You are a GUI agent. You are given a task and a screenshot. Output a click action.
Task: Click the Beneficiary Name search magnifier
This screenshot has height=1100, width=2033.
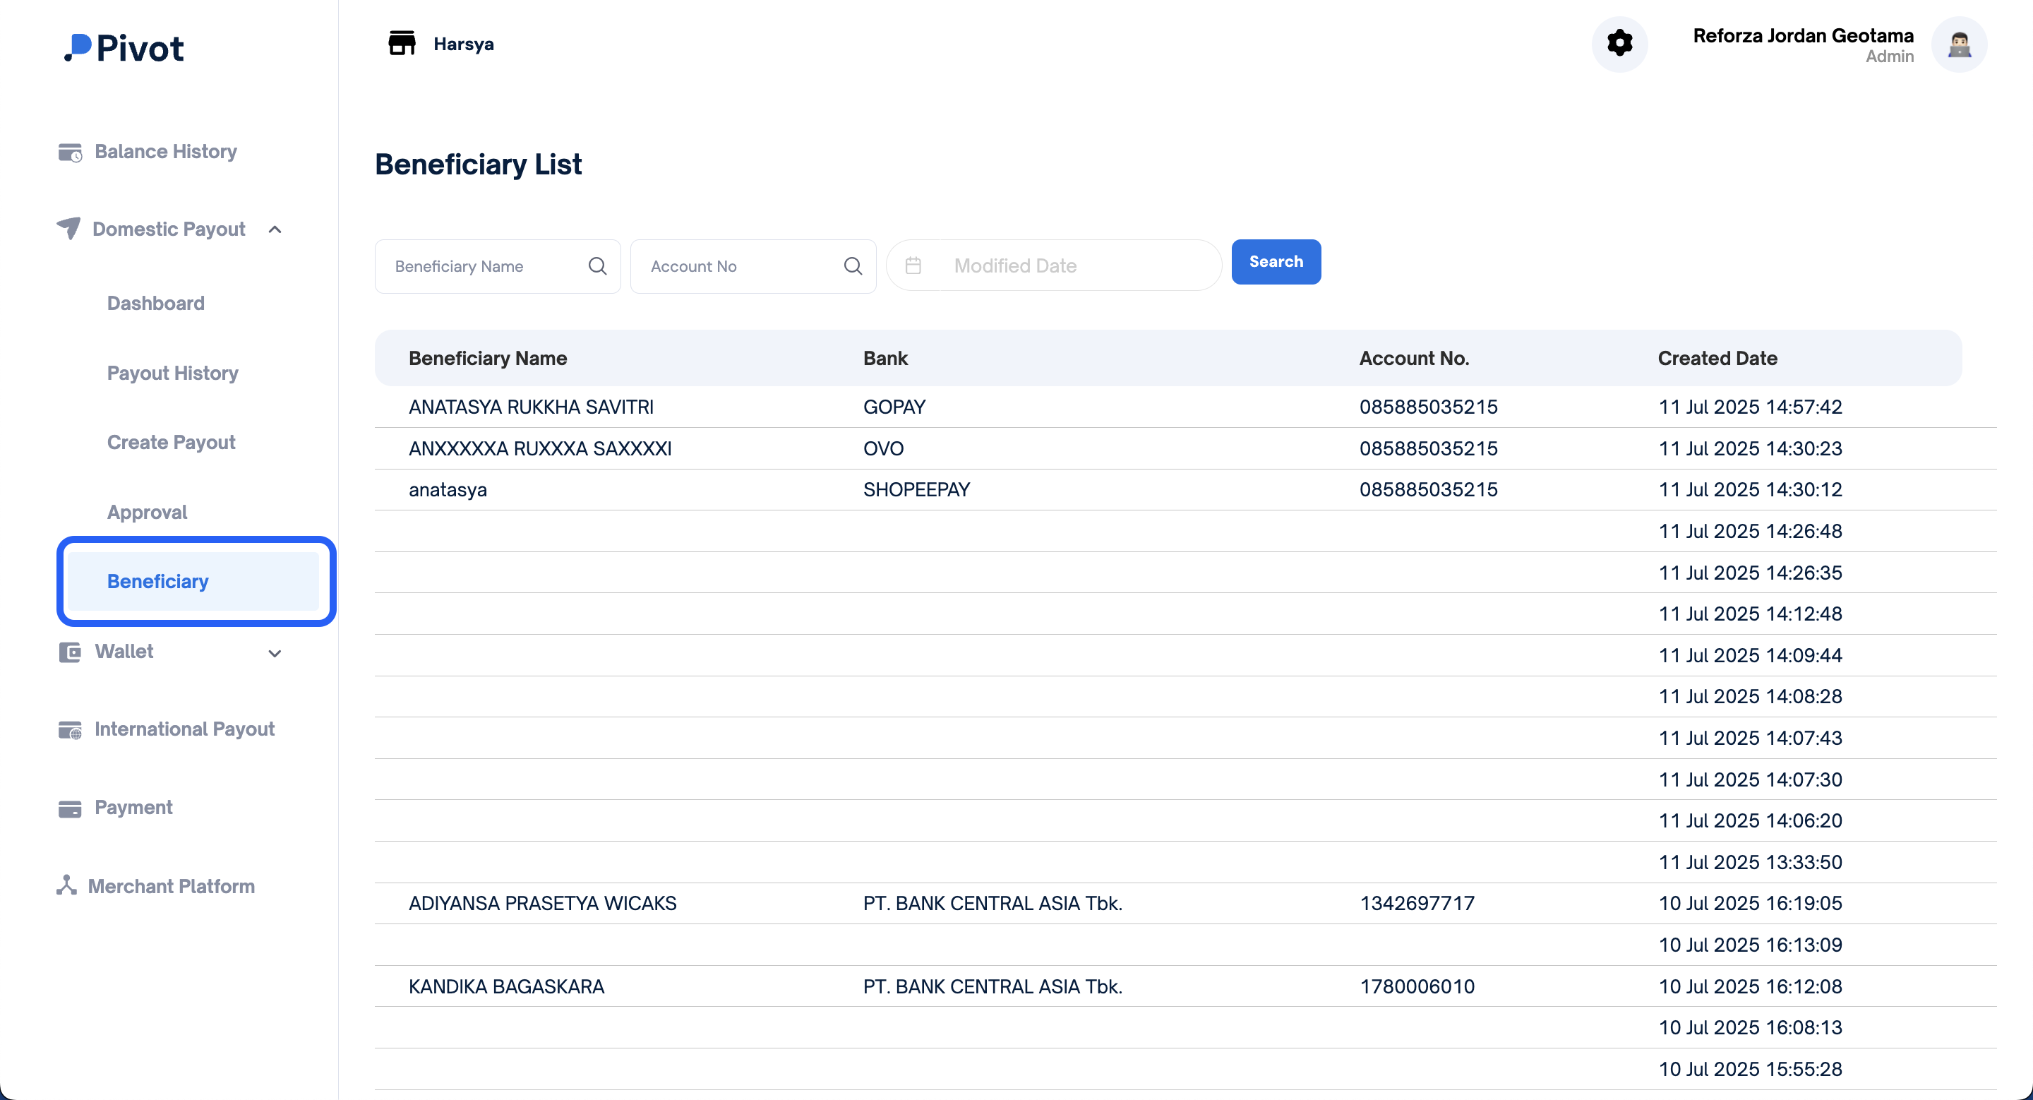tap(597, 266)
